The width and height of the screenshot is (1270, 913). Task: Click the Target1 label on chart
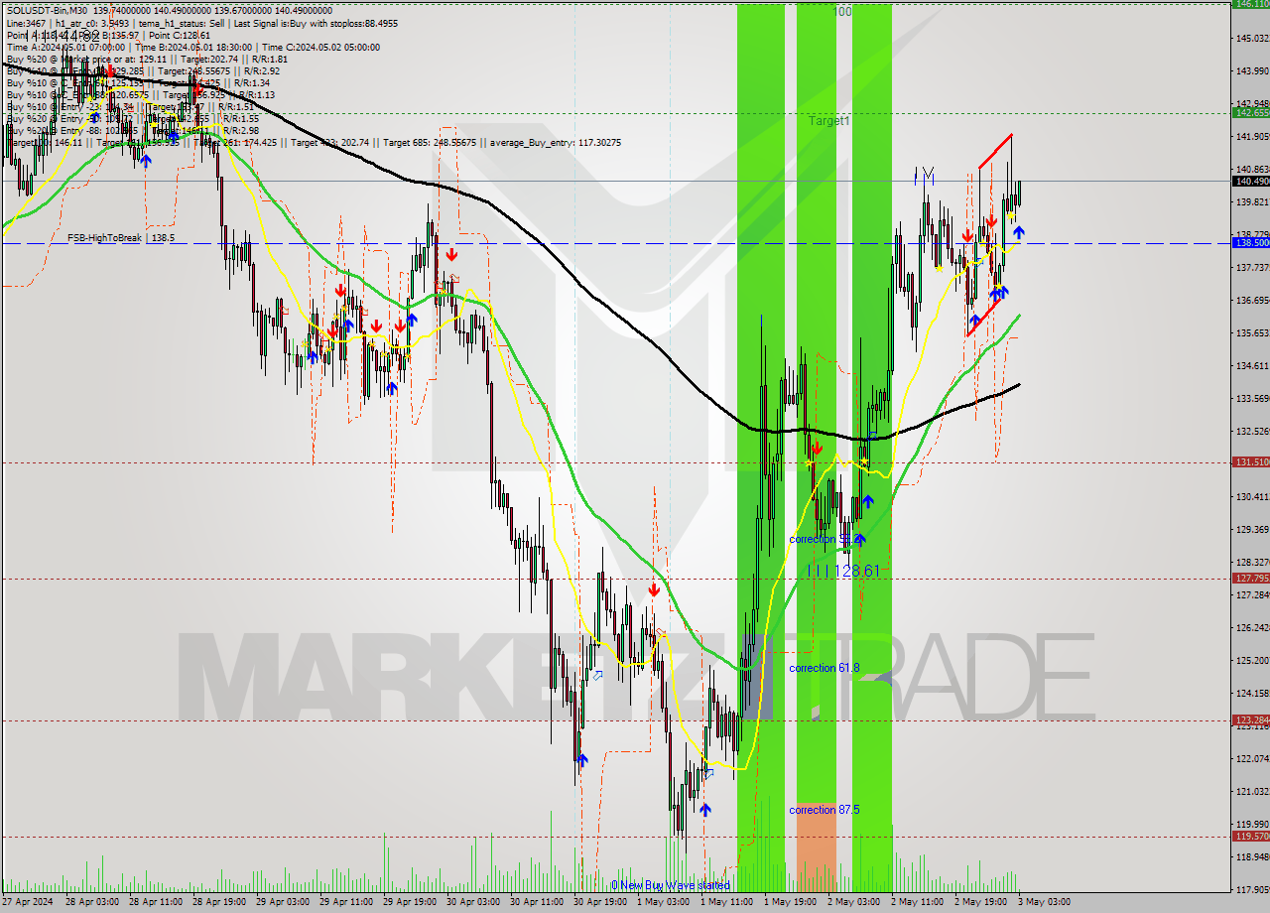pos(828,121)
